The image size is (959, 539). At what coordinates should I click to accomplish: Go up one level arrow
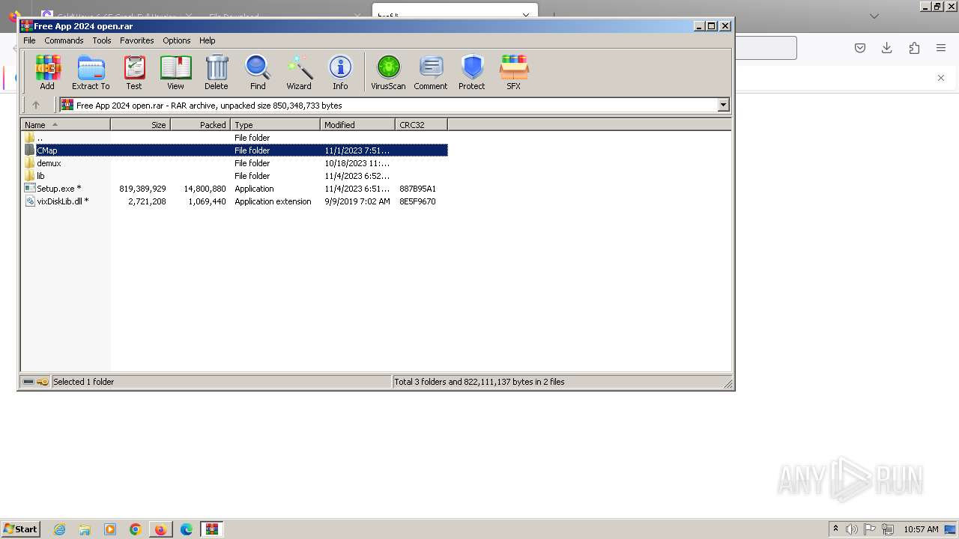tap(35, 105)
